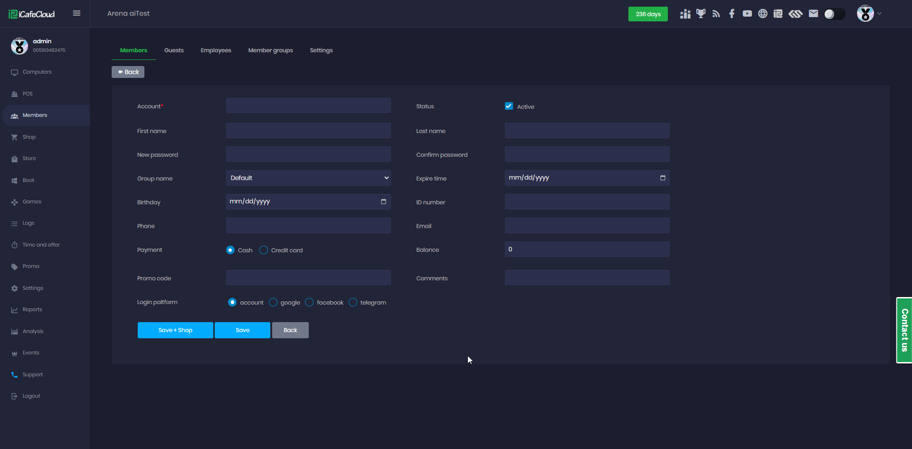Image resolution: width=912 pixels, height=449 pixels.
Task: Click the leaderboard ranking stars icon
Action: (685, 14)
